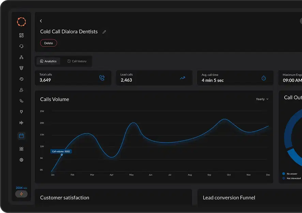This screenshot has width=302, height=213.
Task: Click the Total calls stat card
Action: (x=73, y=78)
